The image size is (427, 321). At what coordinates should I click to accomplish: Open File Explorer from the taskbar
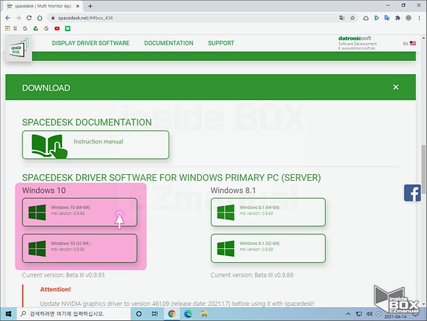click(204, 314)
